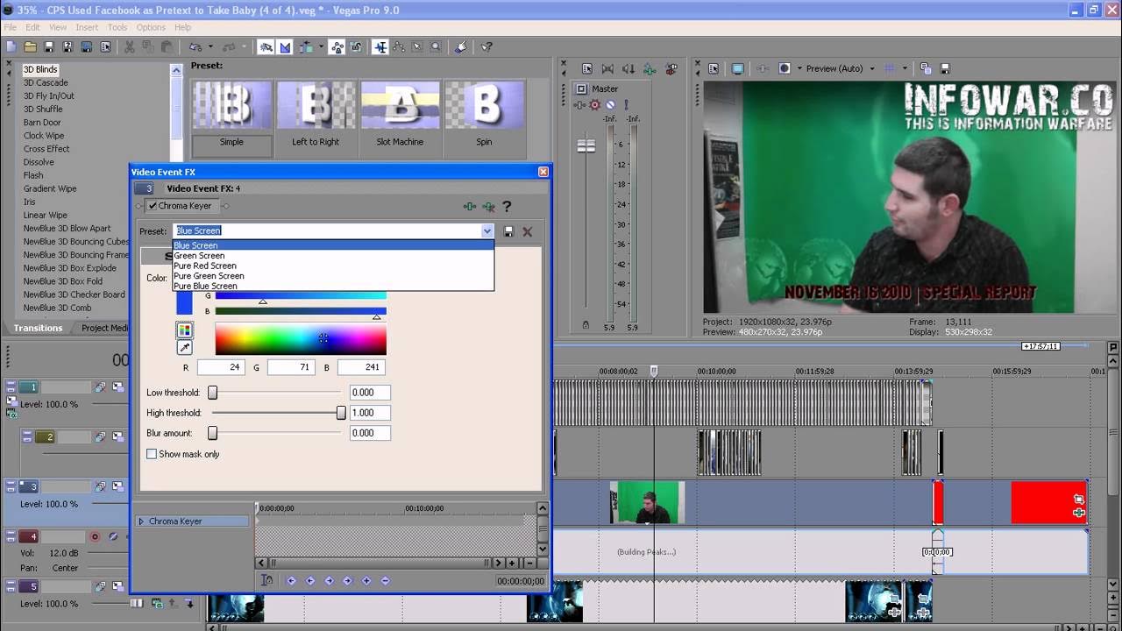Toggle Lock Envelopes to Events
Viewport: 1122px width, 631px height.
(x=337, y=47)
